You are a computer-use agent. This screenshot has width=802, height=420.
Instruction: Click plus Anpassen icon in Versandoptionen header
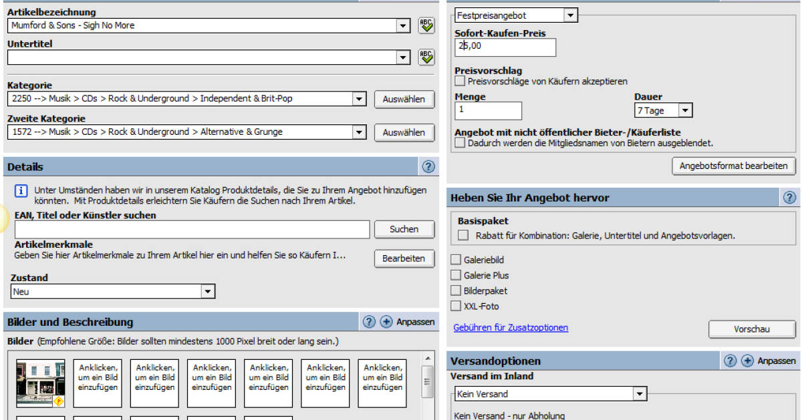pyautogui.click(x=747, y=361)
